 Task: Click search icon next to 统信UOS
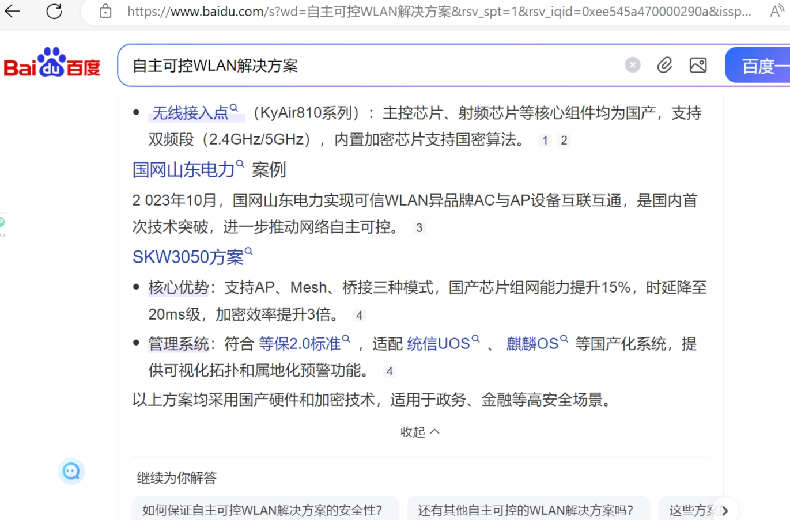(x=475, y=339)
